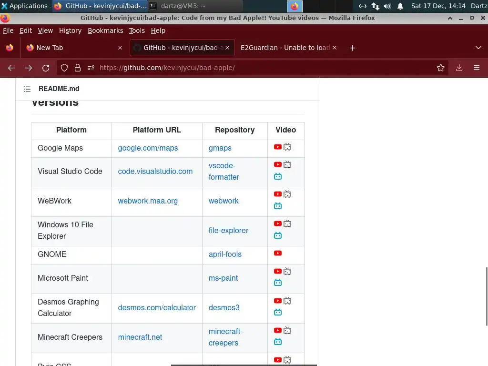Open gmaps repository link

pyautogui.click(x=220, y=148)
